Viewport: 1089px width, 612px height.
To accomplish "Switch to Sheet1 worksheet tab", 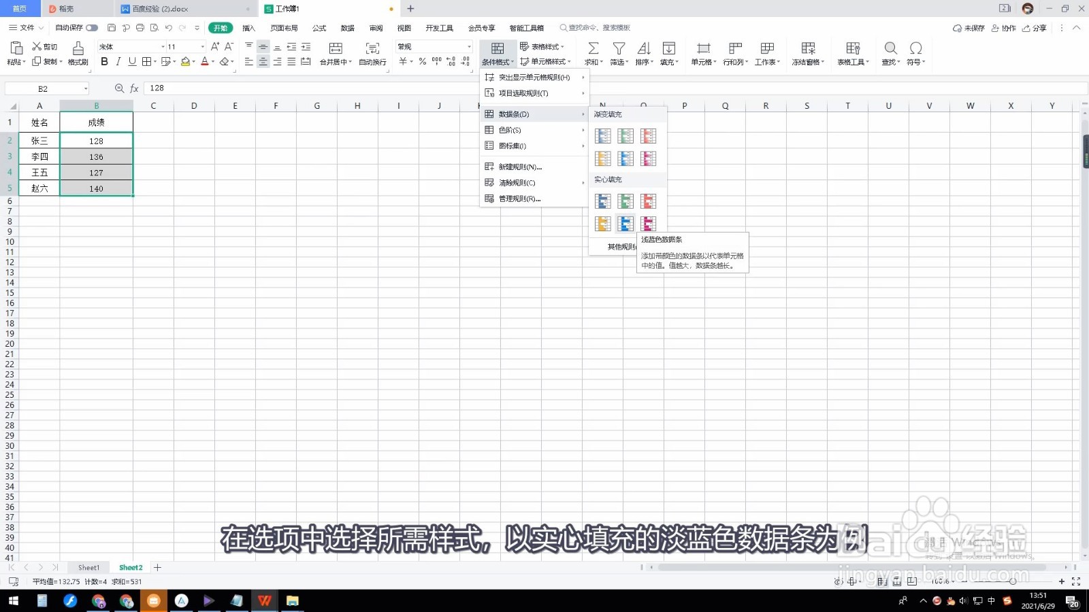I will 88,567.
